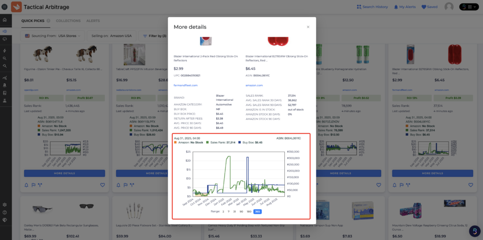
Task: Set chart range to 365 days
Action: coord(258,212)
